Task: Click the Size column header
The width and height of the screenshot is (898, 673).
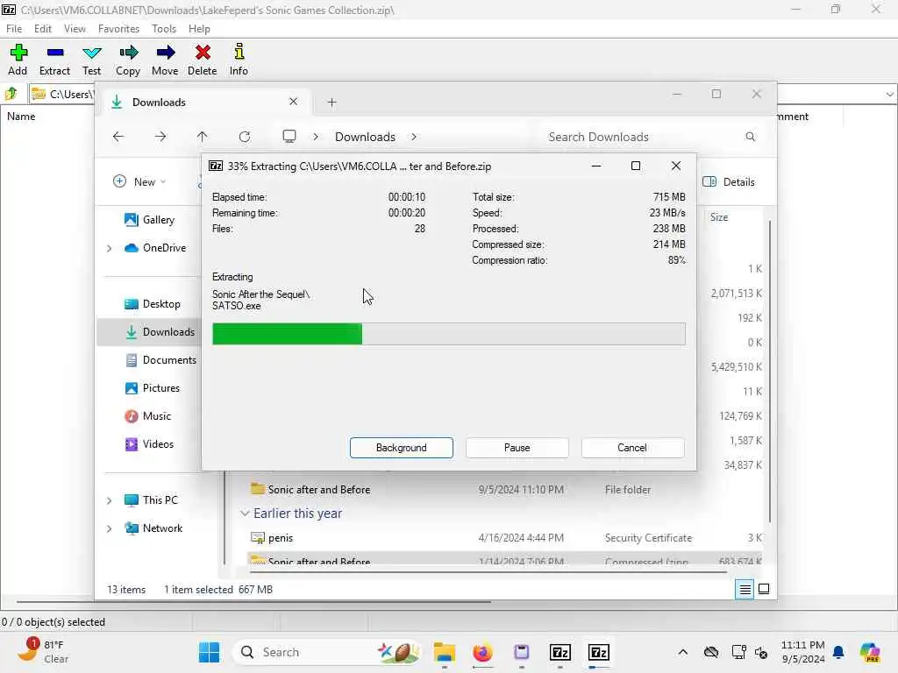Action: click(x=719, y=217)
